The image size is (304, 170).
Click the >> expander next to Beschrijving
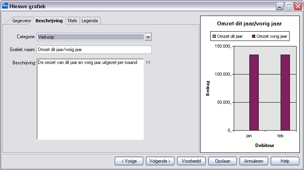coord(148,62)
